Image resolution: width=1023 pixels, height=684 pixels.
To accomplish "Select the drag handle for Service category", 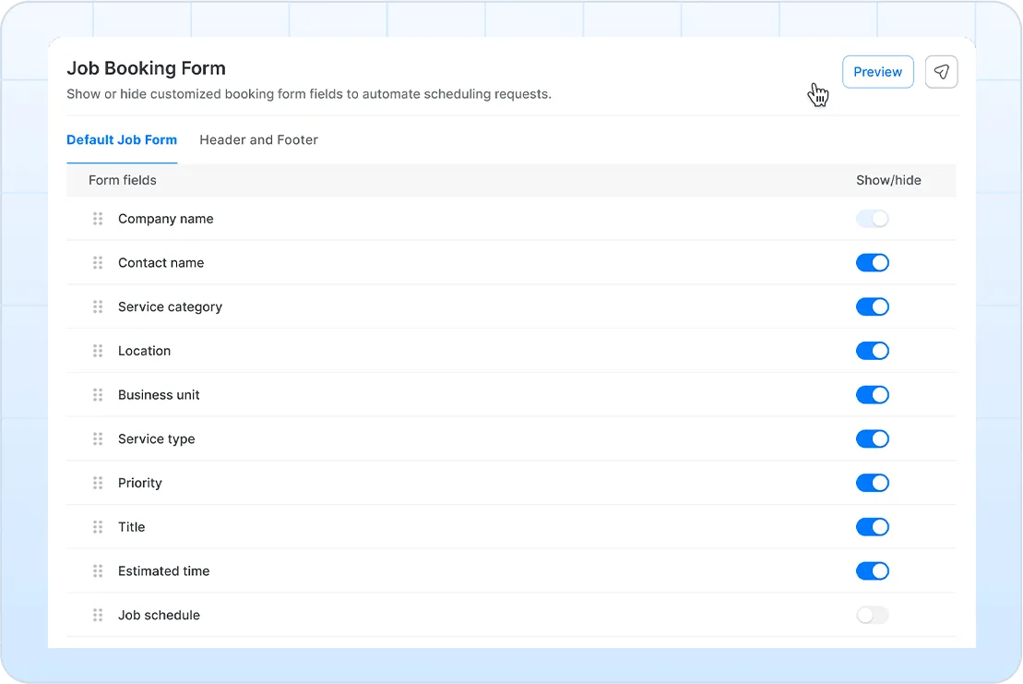I will pyautogui.click(x=98, y=306).
